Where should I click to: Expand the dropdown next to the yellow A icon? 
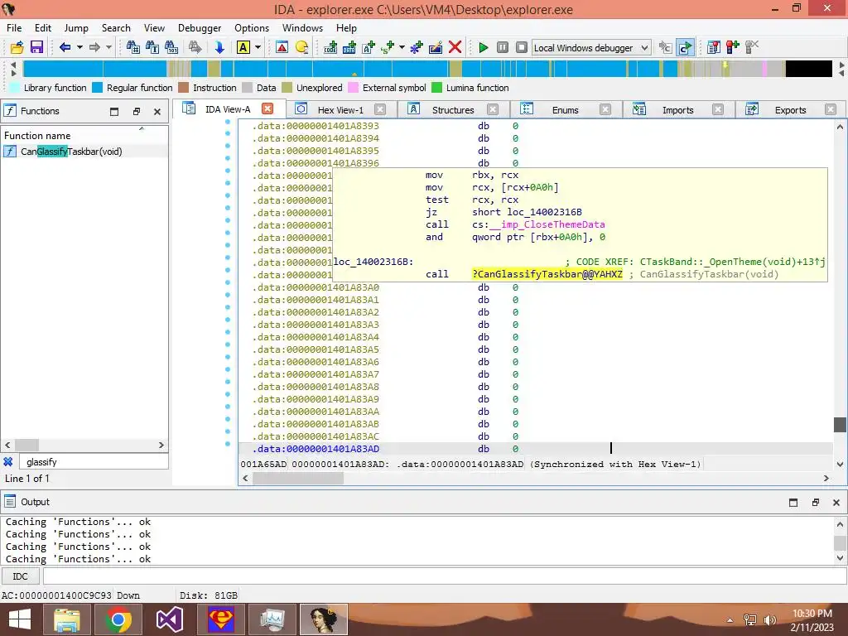(258, 47)
